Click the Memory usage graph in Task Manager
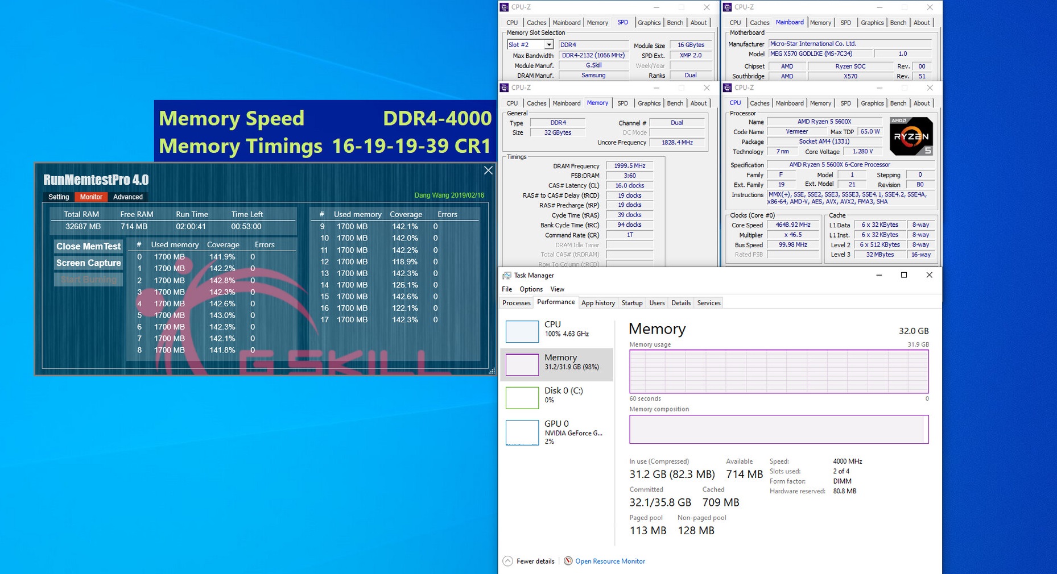 779,372
